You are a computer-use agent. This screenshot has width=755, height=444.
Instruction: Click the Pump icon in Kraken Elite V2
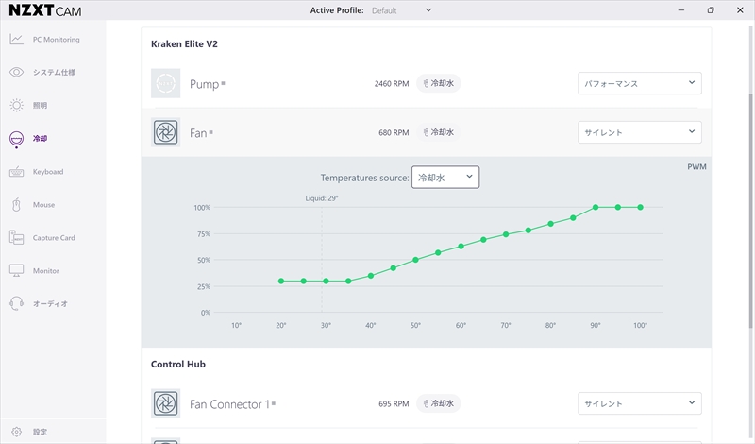[x=165, y=84]
